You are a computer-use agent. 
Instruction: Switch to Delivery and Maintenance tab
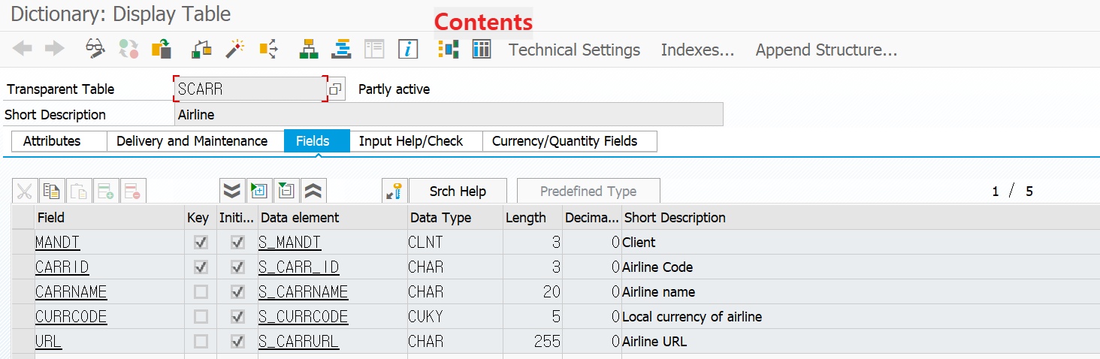(x=195, y=141)
